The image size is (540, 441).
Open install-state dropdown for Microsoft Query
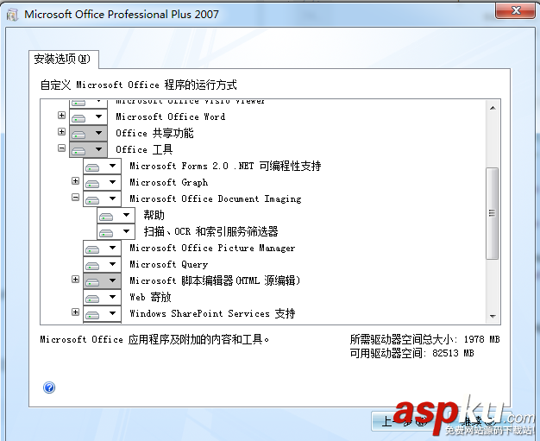pos(102,264)
